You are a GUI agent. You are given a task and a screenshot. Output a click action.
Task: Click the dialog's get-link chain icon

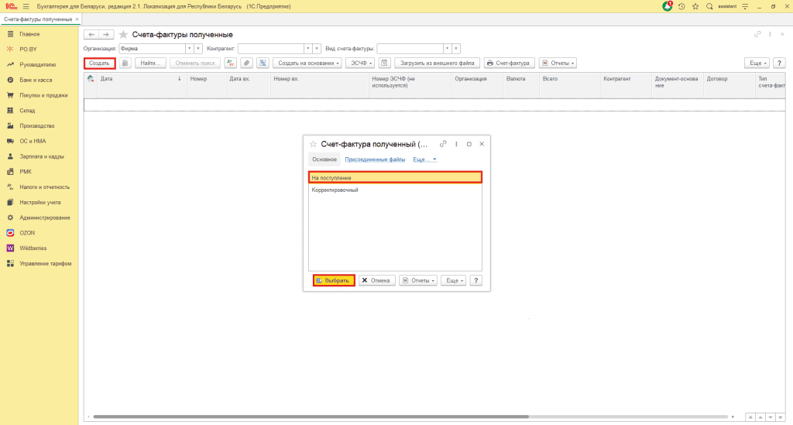click(x=443, y=144)
